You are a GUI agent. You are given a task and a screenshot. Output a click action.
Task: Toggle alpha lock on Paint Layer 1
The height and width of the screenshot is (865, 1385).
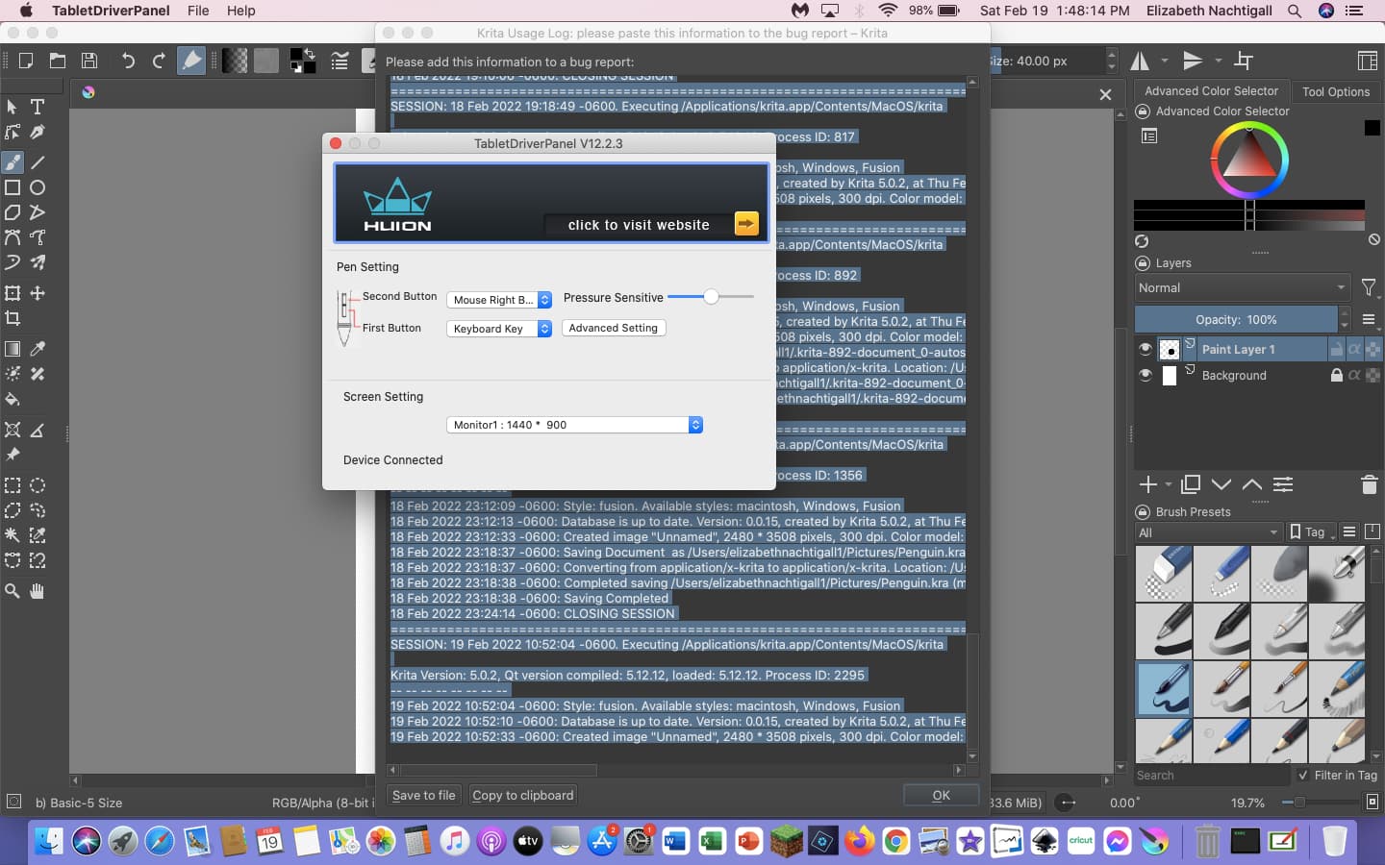click(1354, 349)
